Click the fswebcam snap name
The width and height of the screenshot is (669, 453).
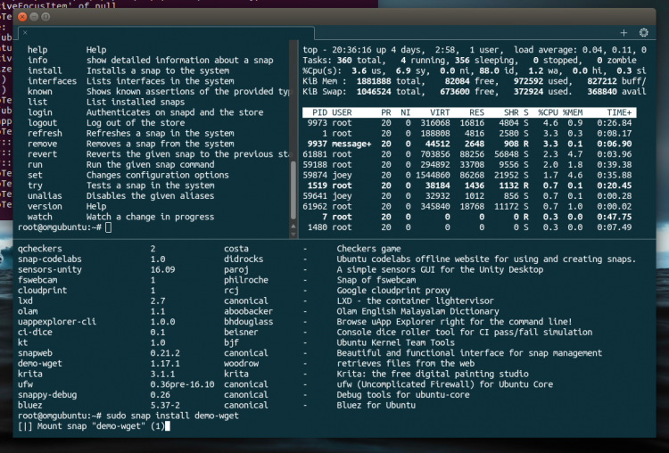[37, 280]
